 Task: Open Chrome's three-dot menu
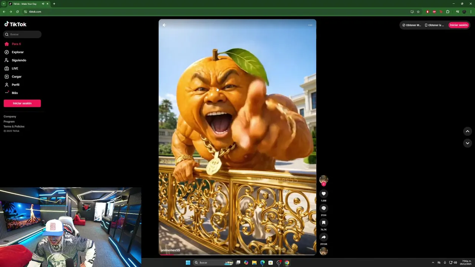click(x=471, y=11)
